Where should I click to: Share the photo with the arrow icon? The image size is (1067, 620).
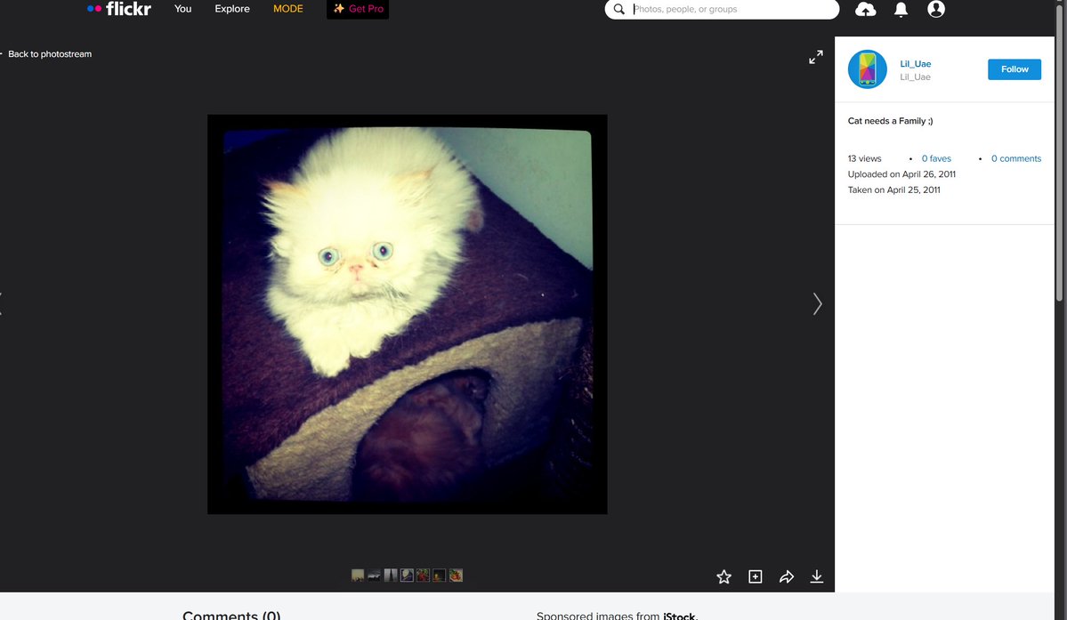787,576
